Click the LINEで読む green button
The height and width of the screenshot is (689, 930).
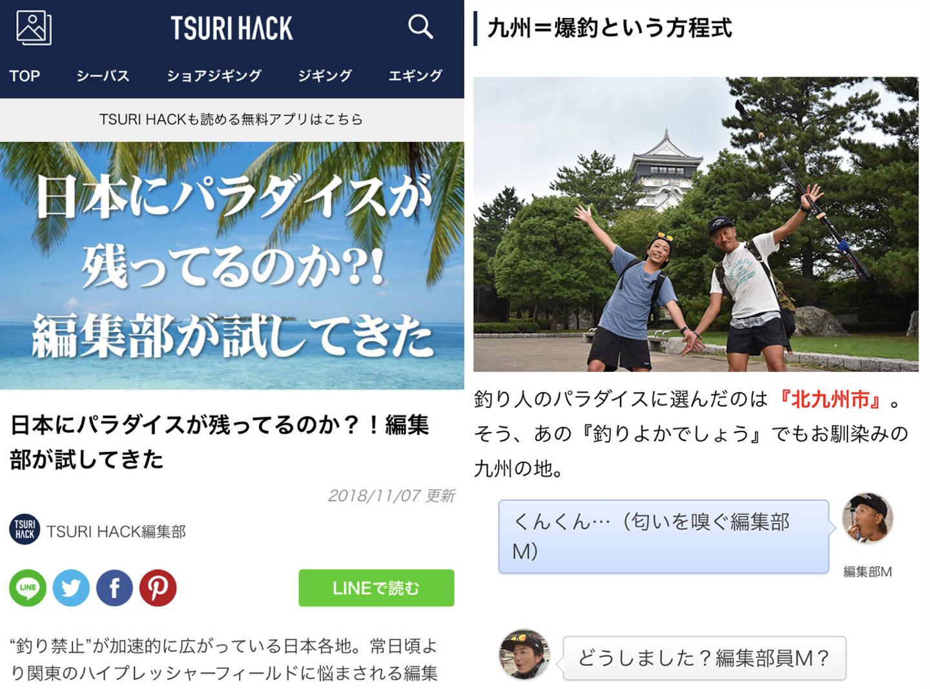tap(377, 588)
